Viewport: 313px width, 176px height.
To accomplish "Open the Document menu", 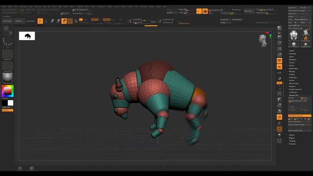I will tap(23, 6).
